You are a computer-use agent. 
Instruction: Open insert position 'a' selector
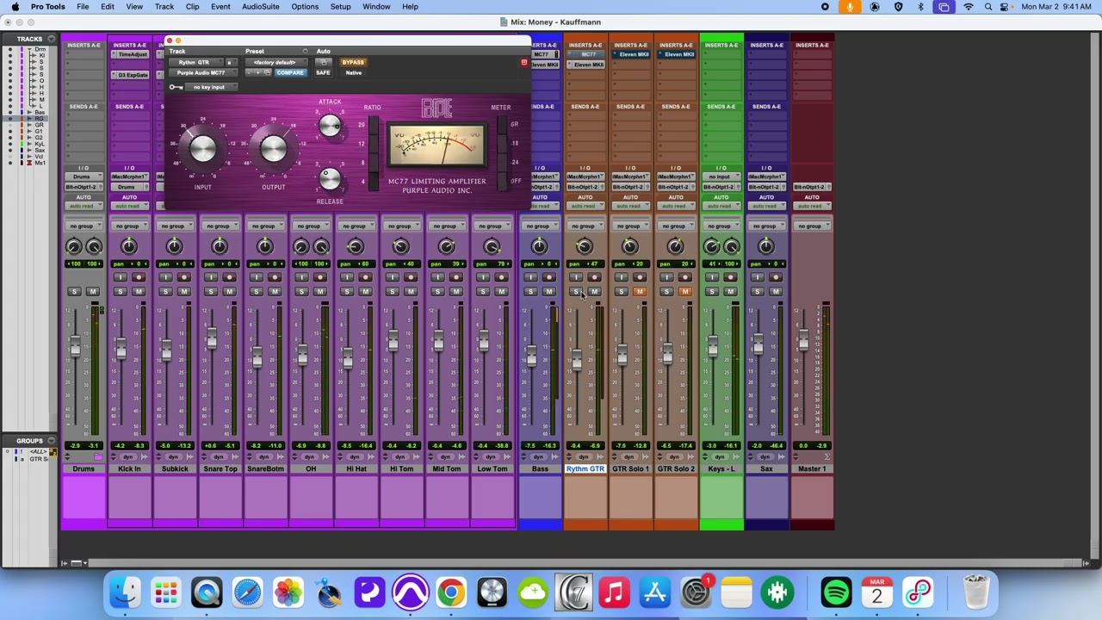[232, 62]
